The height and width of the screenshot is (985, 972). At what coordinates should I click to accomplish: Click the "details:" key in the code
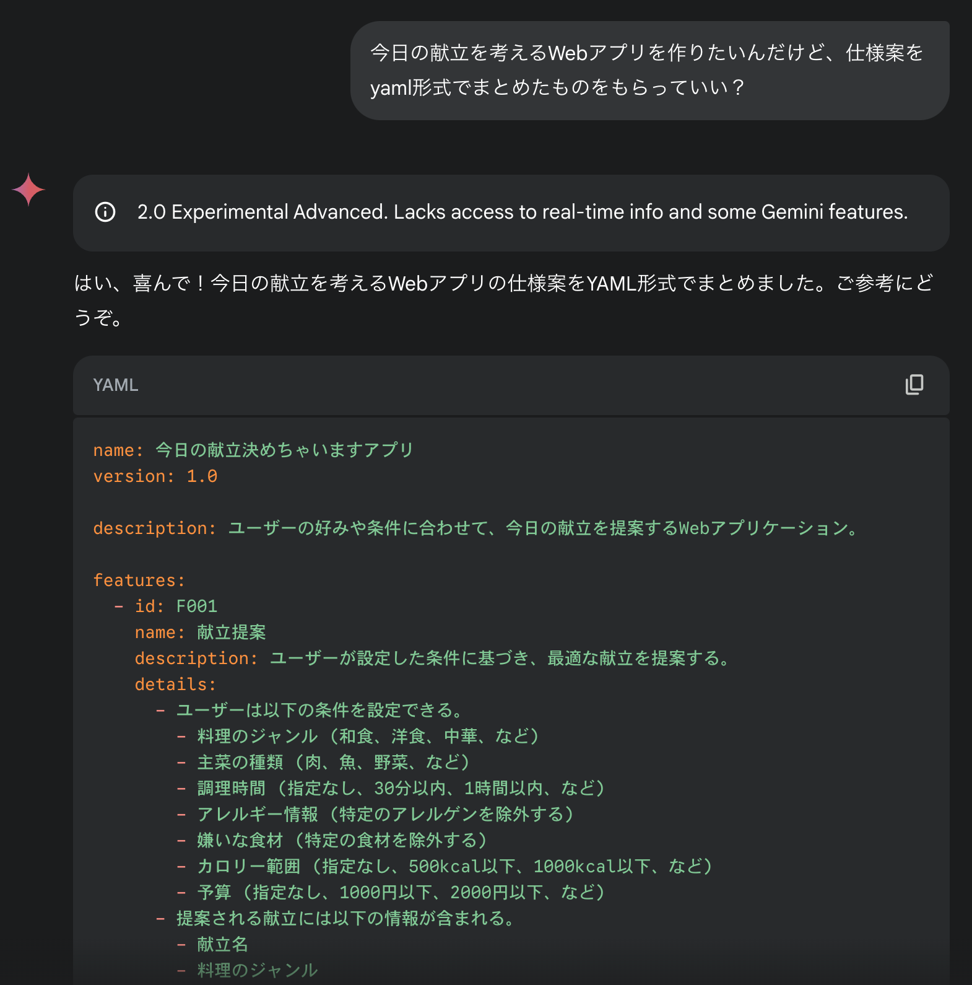pyautogui.click(x=176, y=685)
